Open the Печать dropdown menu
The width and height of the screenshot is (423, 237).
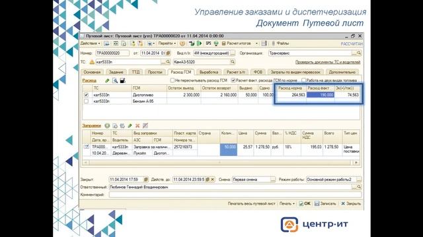point(287,203)
